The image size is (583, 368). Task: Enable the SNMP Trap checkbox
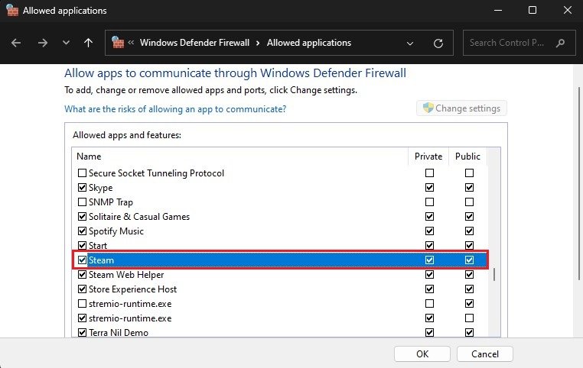(83, 202)
